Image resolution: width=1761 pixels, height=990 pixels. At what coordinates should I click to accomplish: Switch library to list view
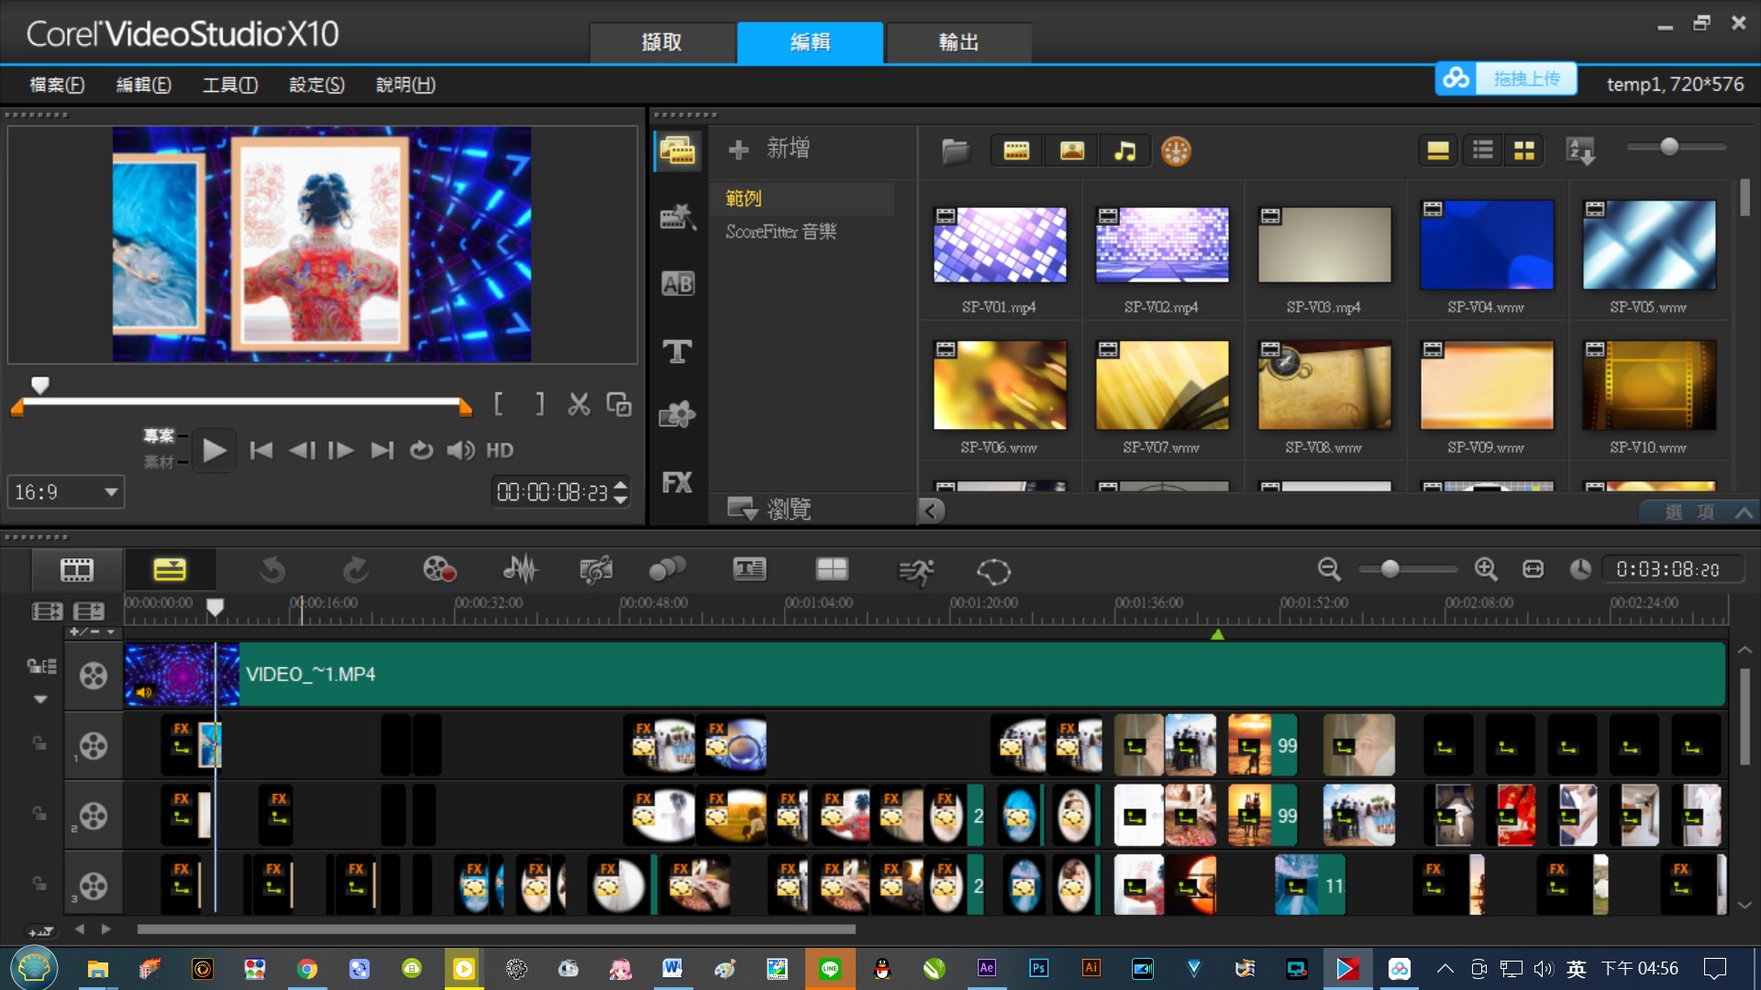(1482, 150)
